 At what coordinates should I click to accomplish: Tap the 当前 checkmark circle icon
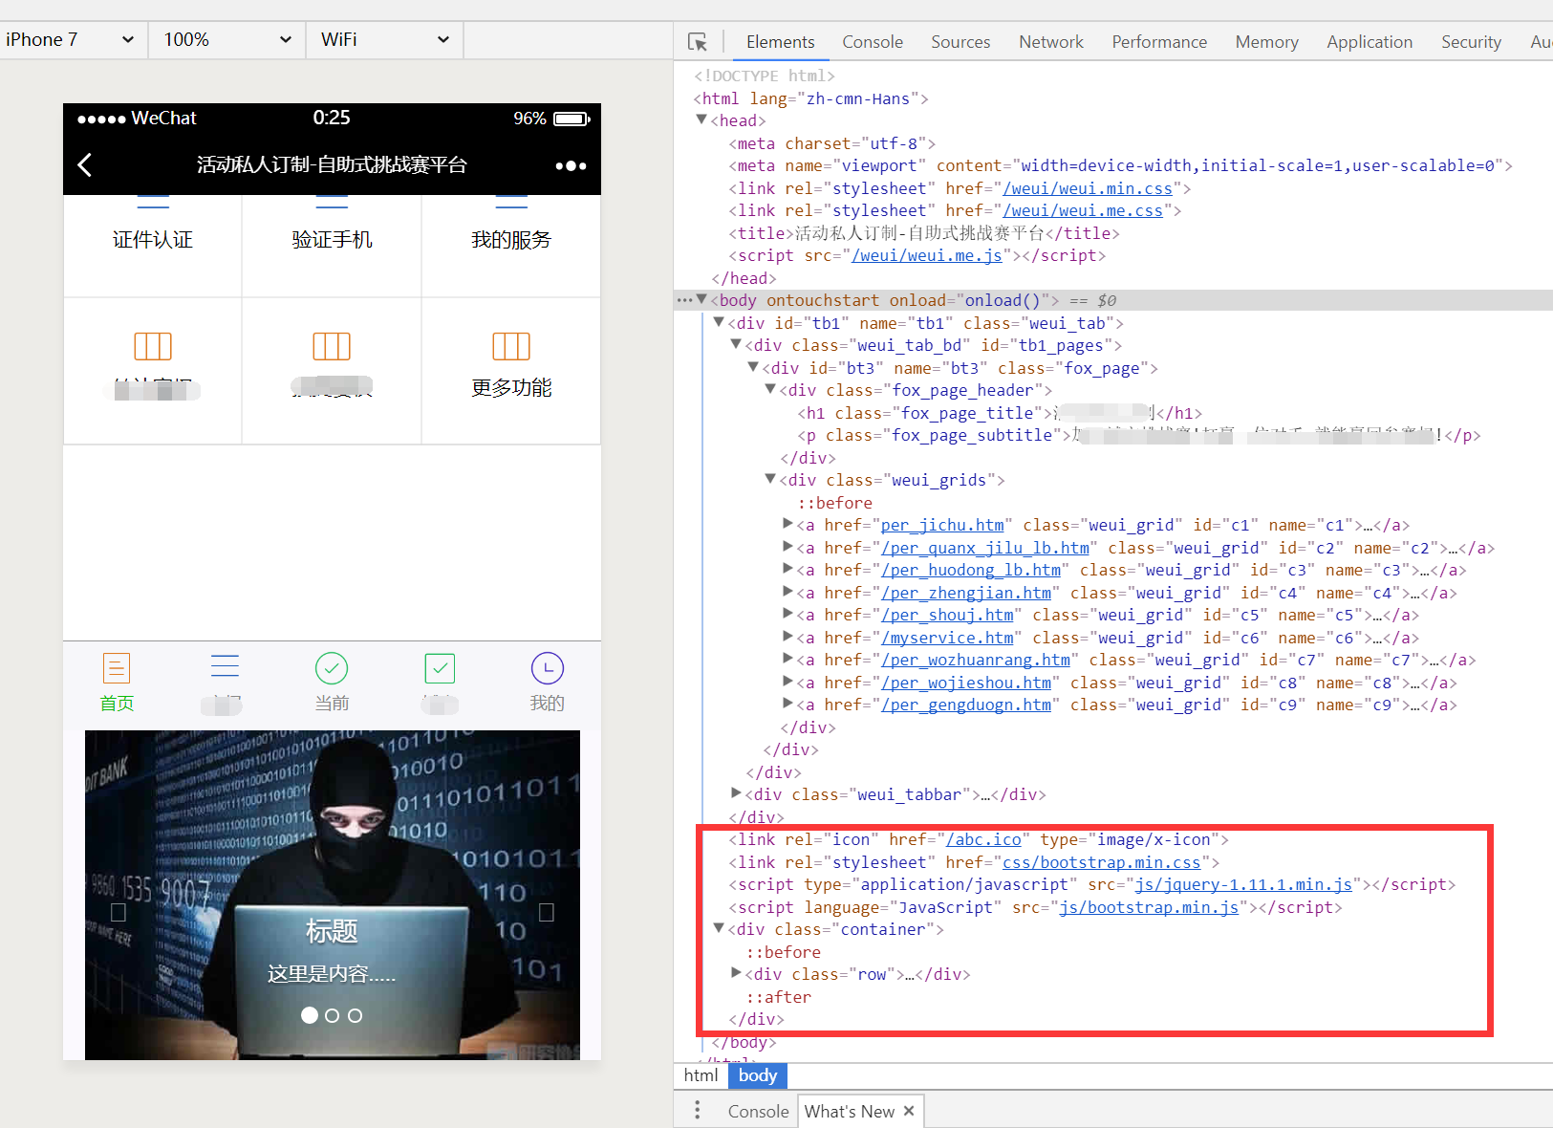pos(332,668)
